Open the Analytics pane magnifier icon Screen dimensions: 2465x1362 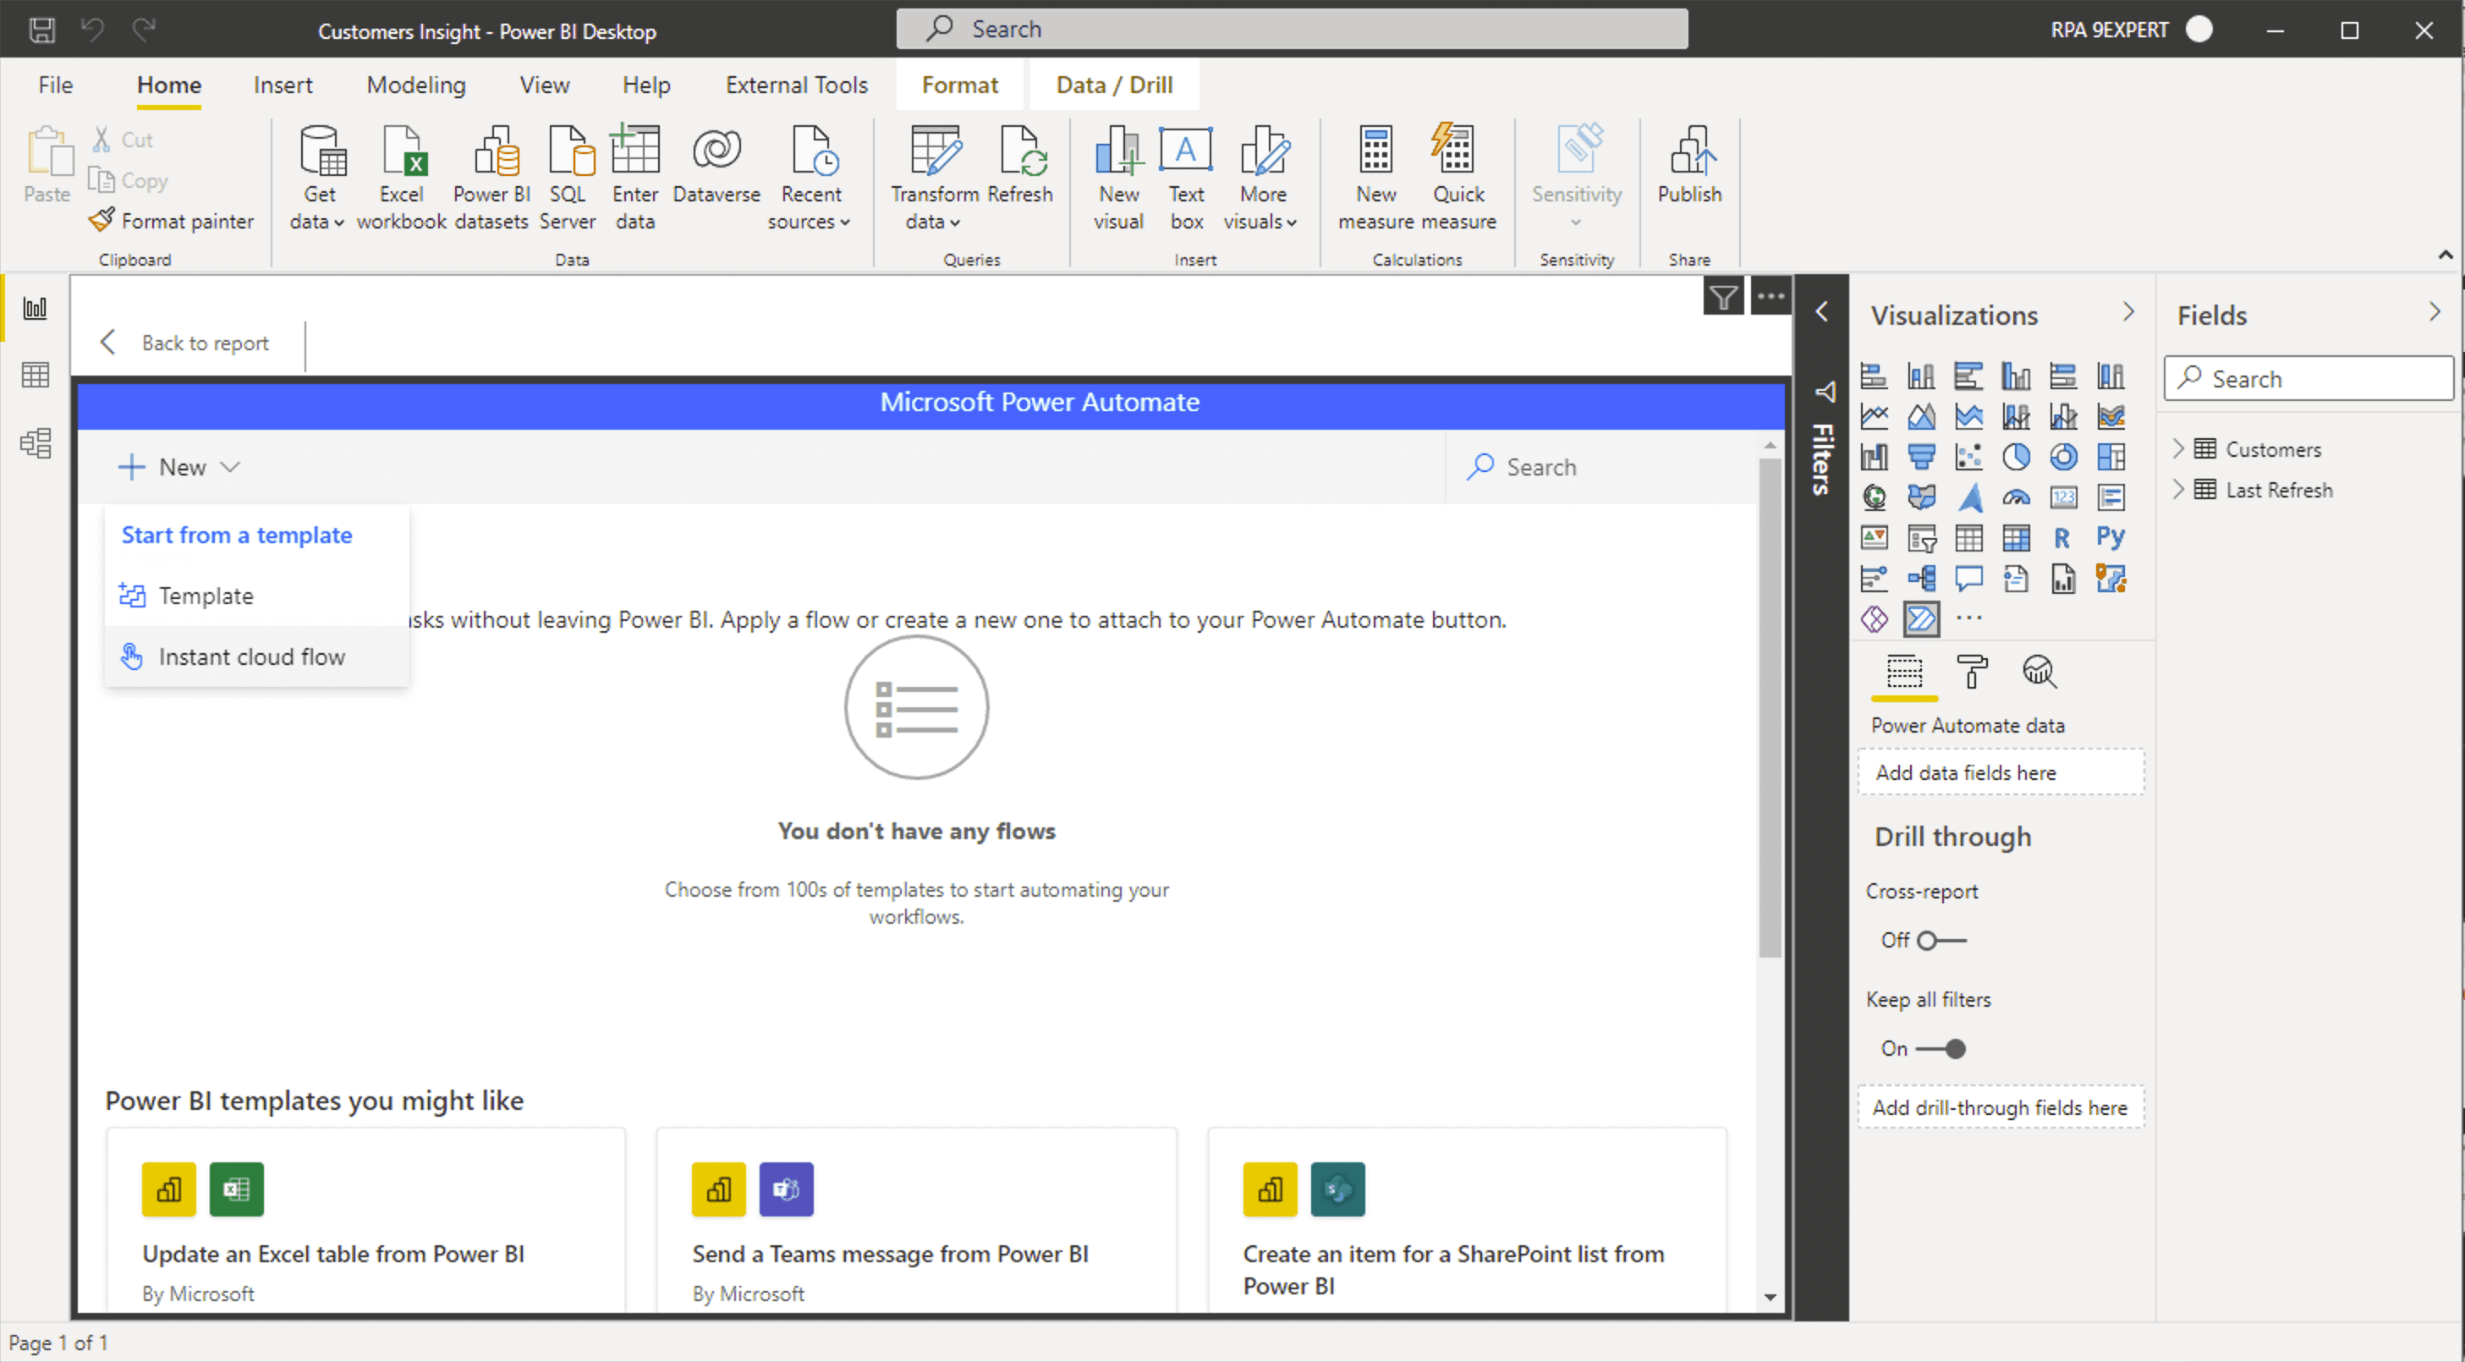(x=2040, y=672)
